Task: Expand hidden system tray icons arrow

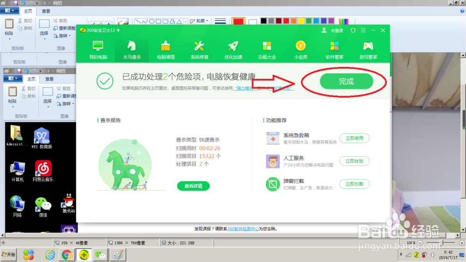Action: [x=401, y=255]
